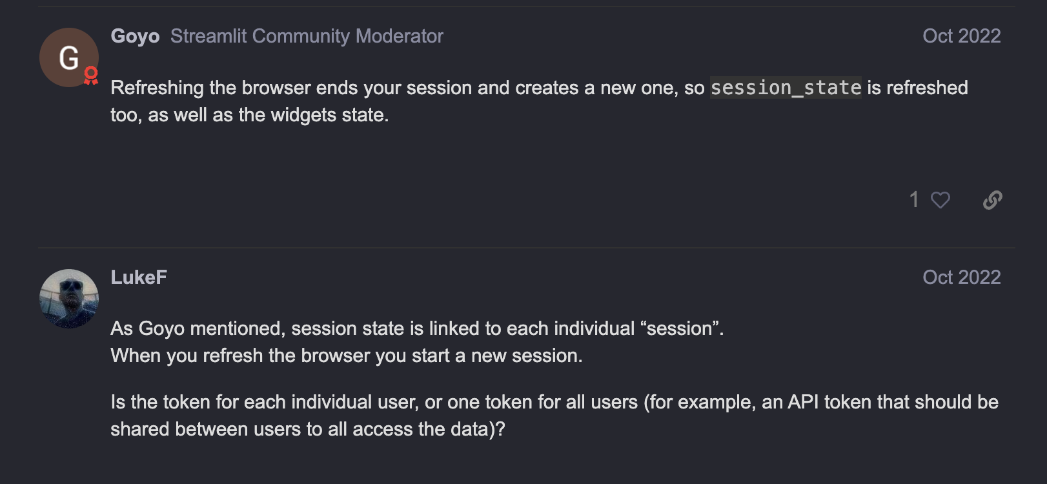Open Goyo's round "G" avatar

[69, 57]
